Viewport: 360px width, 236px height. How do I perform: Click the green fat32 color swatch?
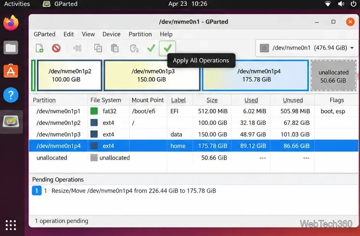94,111
